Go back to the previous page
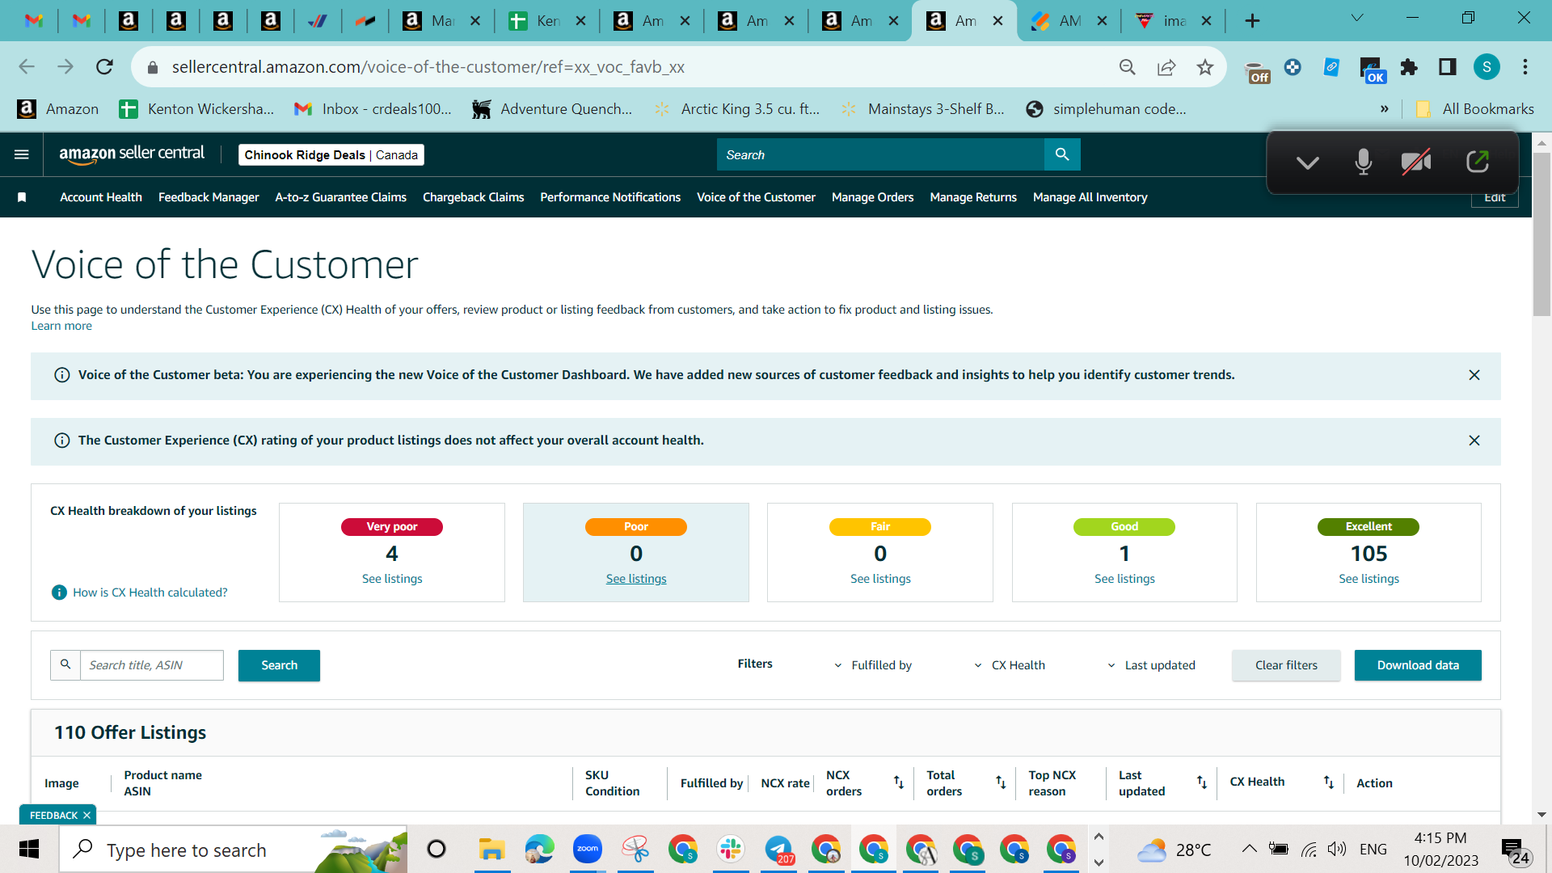The image size is (1552, 873). click(x=27, y=67)
